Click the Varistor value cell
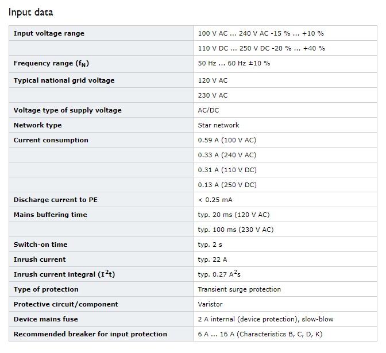Viewport: 386px width, 353px height. 285,304
